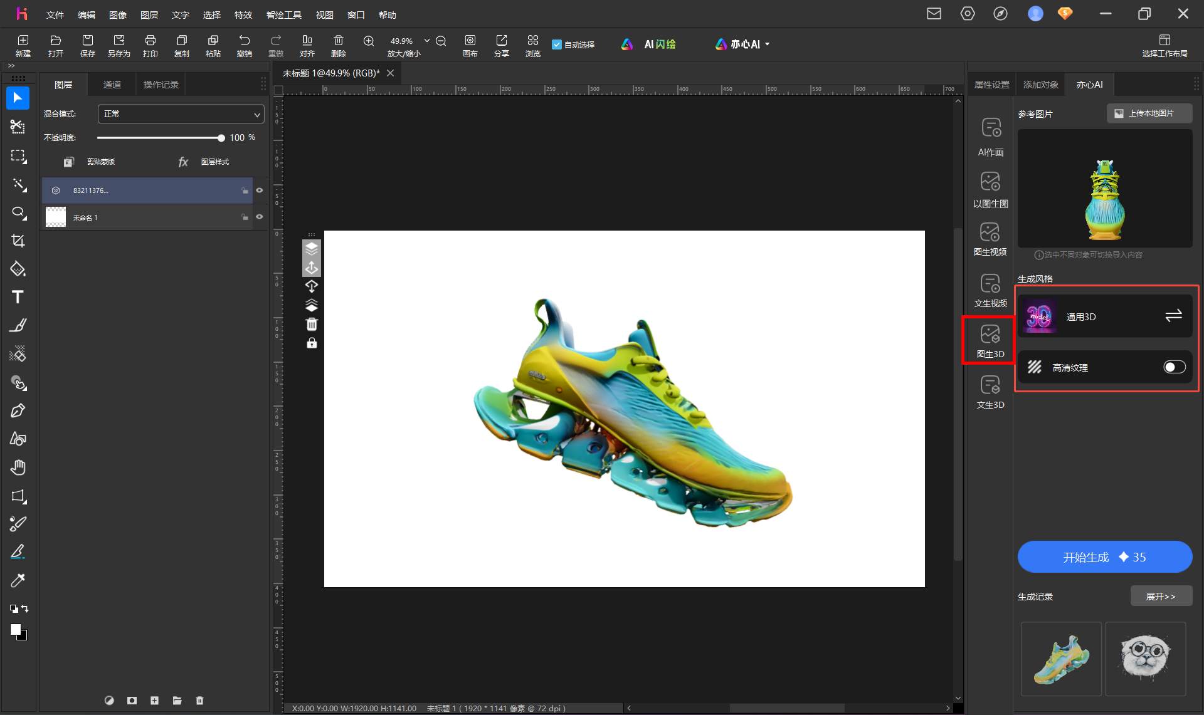Select the rectangular Marquee tool
1204x715 pixels.
[18, 156]
